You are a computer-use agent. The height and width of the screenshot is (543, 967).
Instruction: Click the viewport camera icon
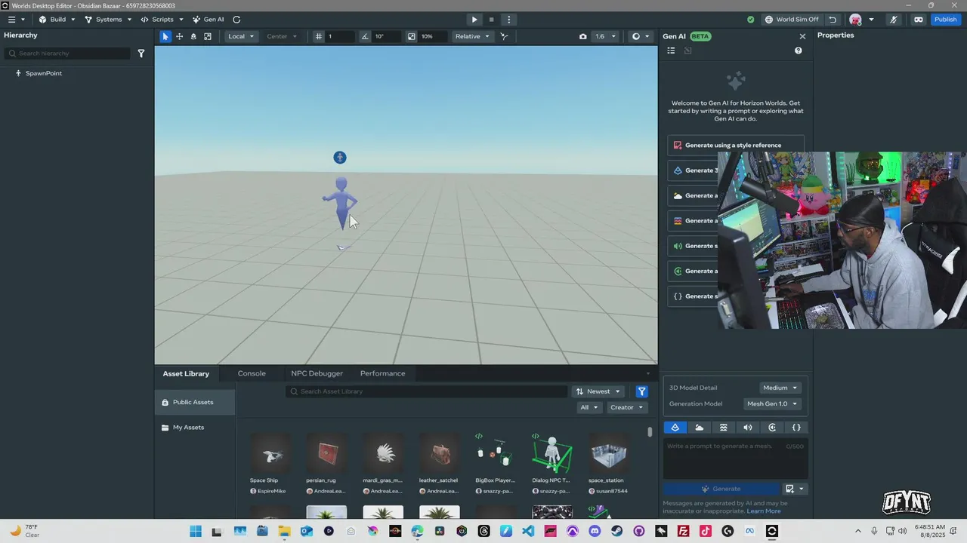pyautogui.click(x=582, y=36)
